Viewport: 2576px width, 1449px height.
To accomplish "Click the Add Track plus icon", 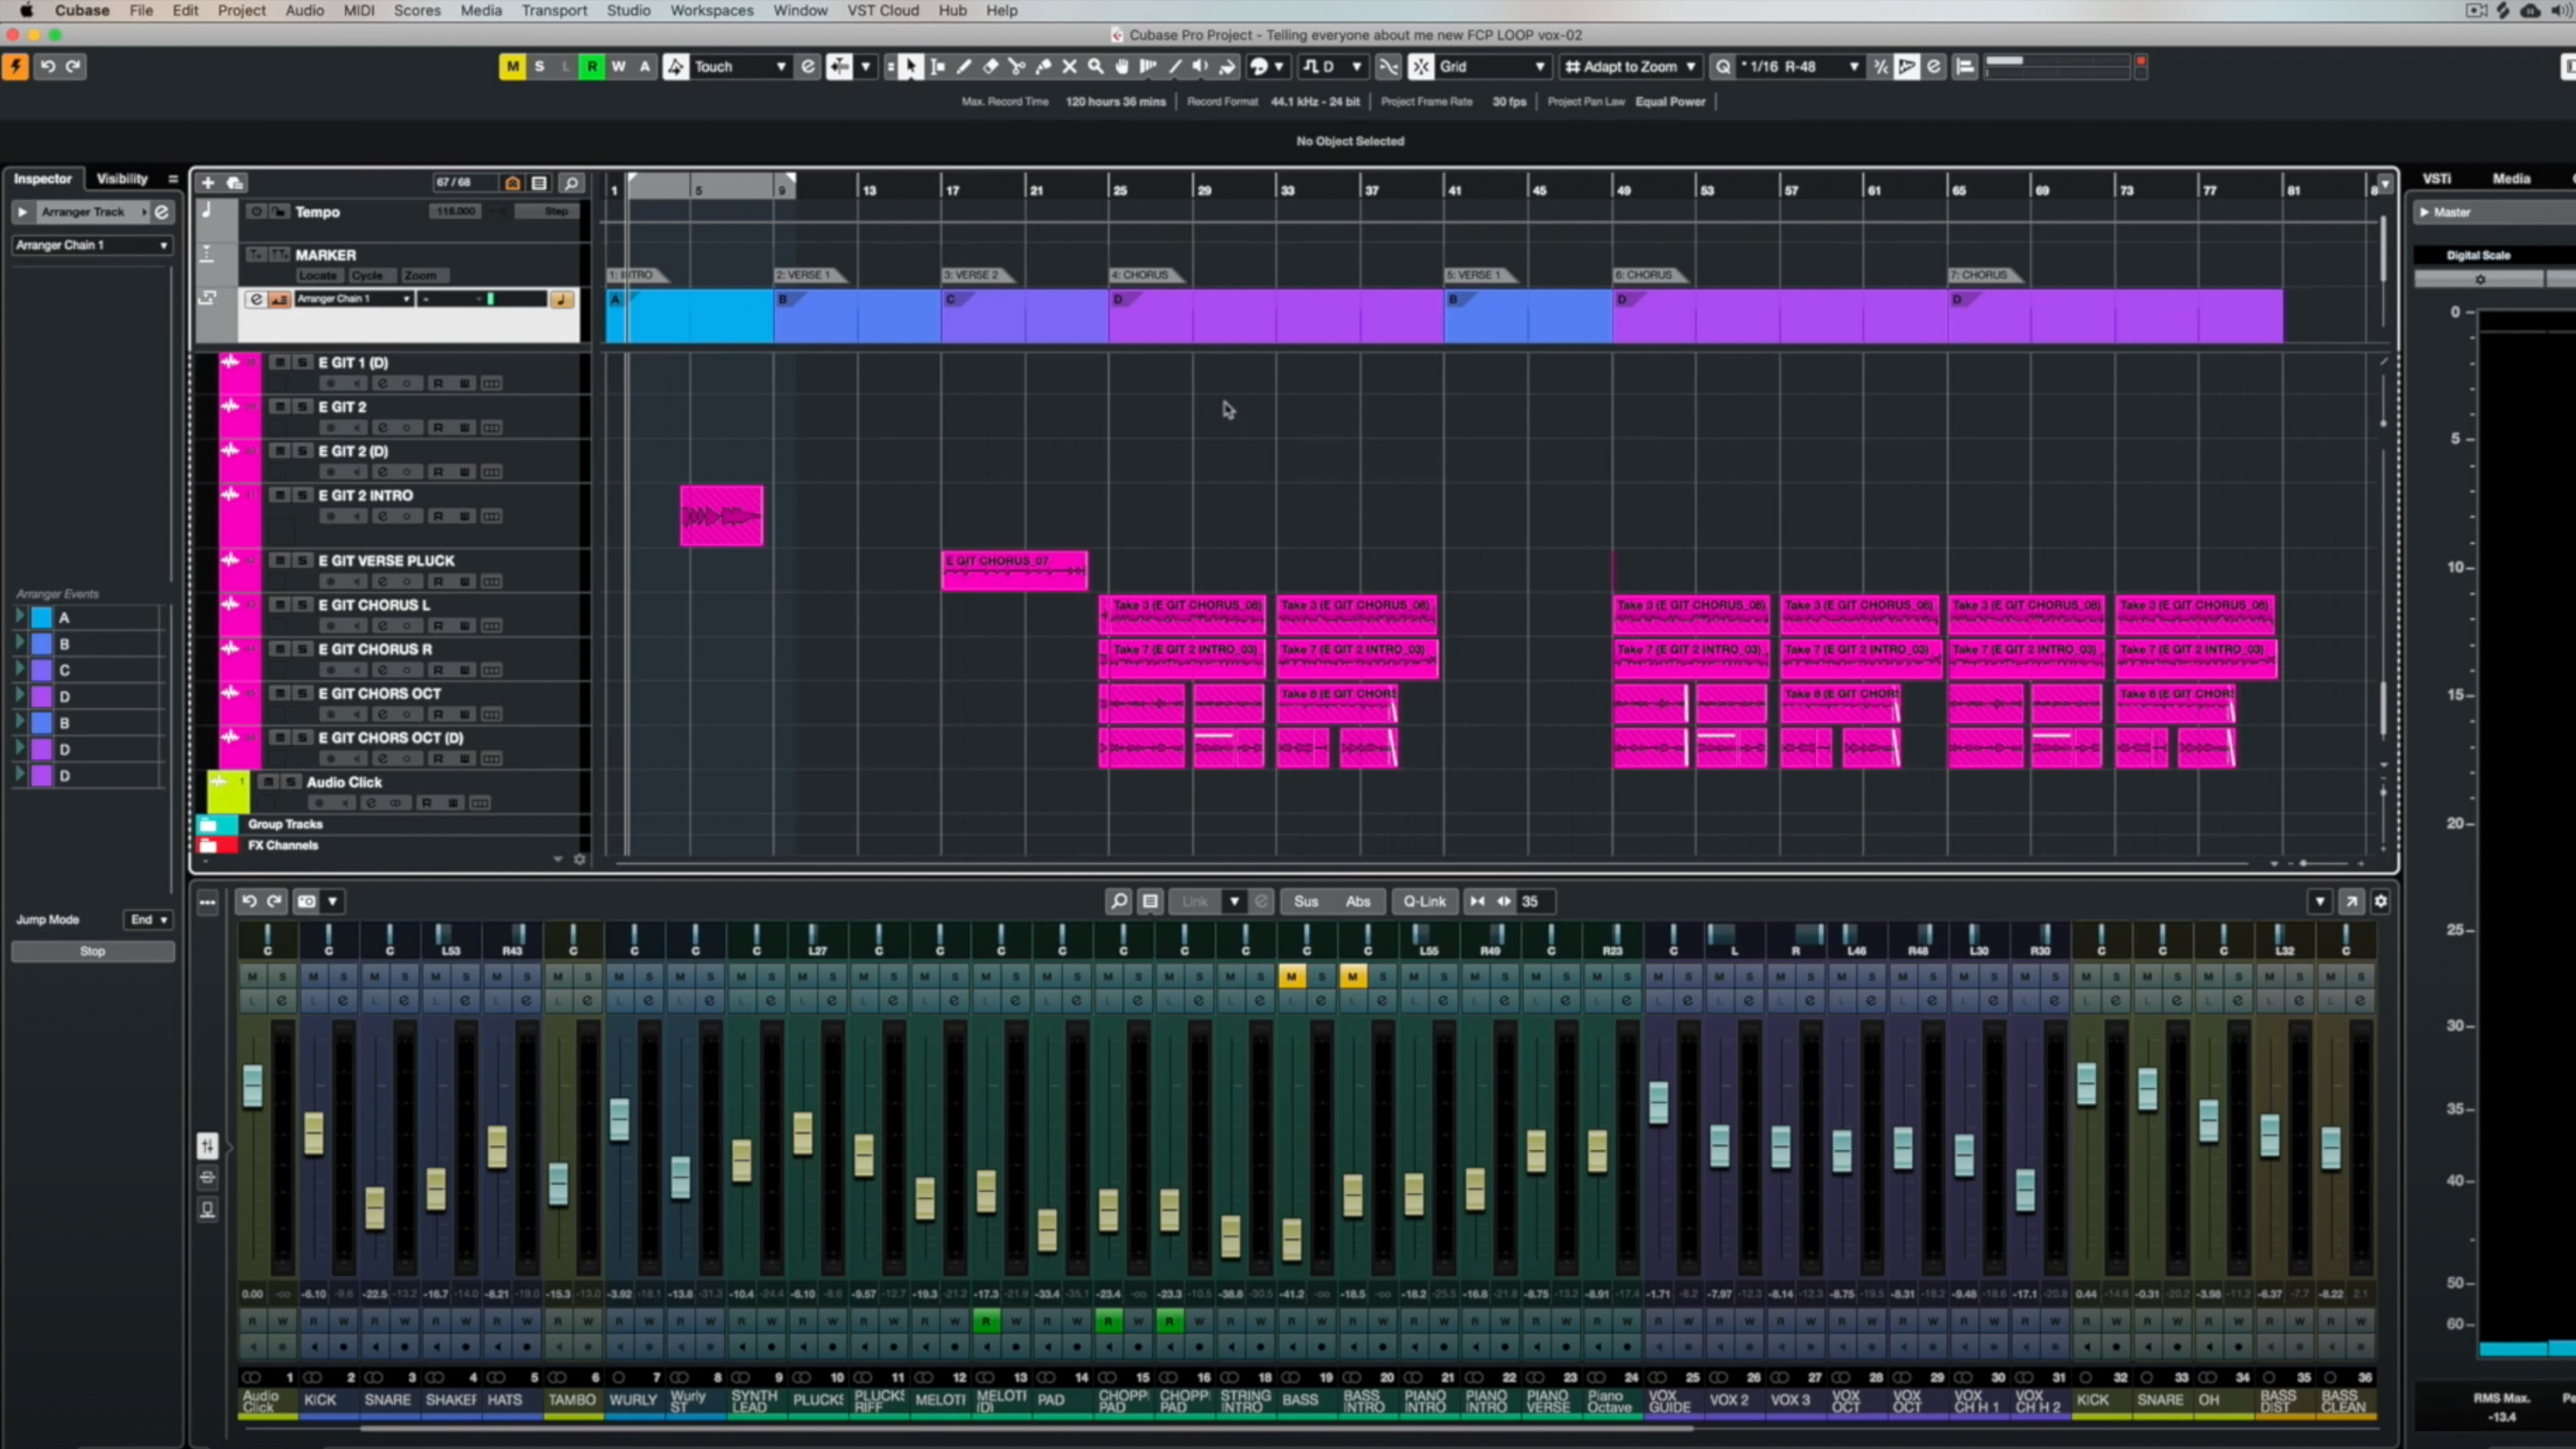I will [207, 183].
